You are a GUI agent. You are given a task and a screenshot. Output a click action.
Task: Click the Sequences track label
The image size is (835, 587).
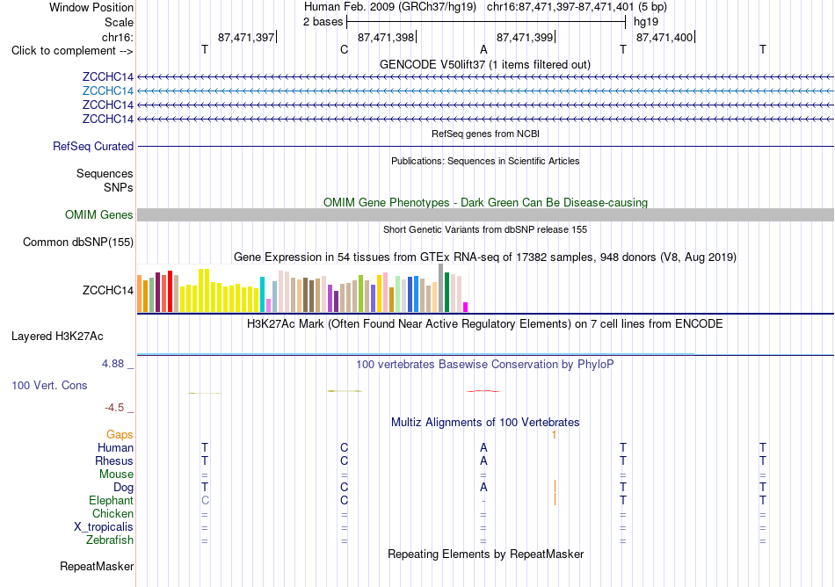[105, 173]
